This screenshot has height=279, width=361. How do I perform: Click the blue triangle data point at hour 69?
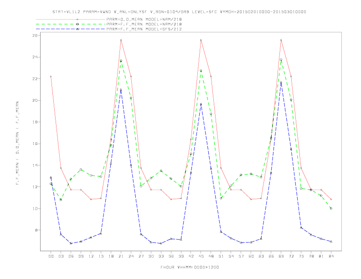[x=281, y=82]
